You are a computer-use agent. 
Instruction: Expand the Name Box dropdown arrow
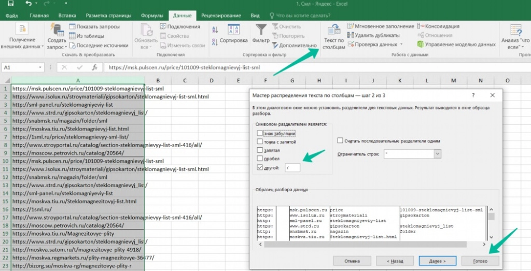tap(40, 67)
